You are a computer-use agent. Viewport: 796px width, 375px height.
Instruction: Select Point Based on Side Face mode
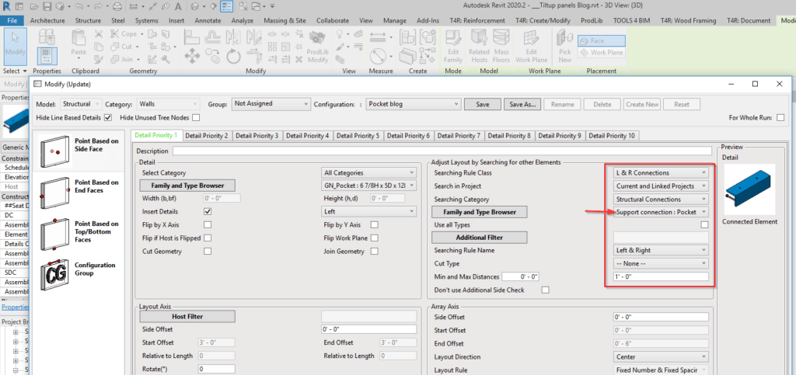(x=79, y=151)
